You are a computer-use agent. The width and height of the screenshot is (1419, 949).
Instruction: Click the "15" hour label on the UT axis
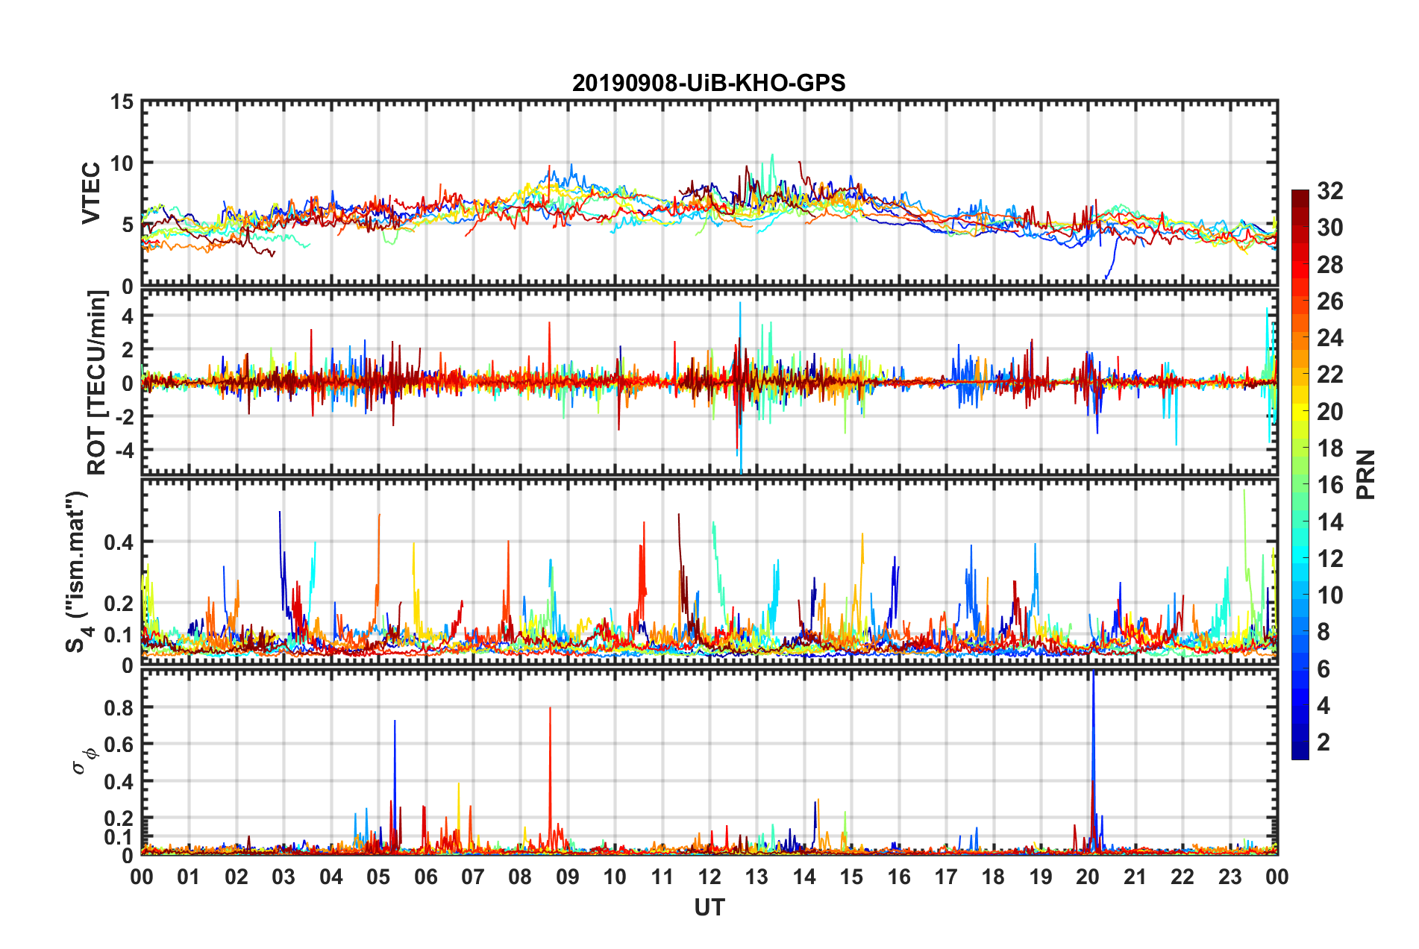(x=851, y=877)
